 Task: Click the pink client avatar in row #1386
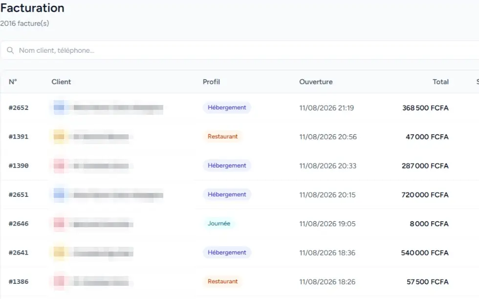click(x=59, y=281)
